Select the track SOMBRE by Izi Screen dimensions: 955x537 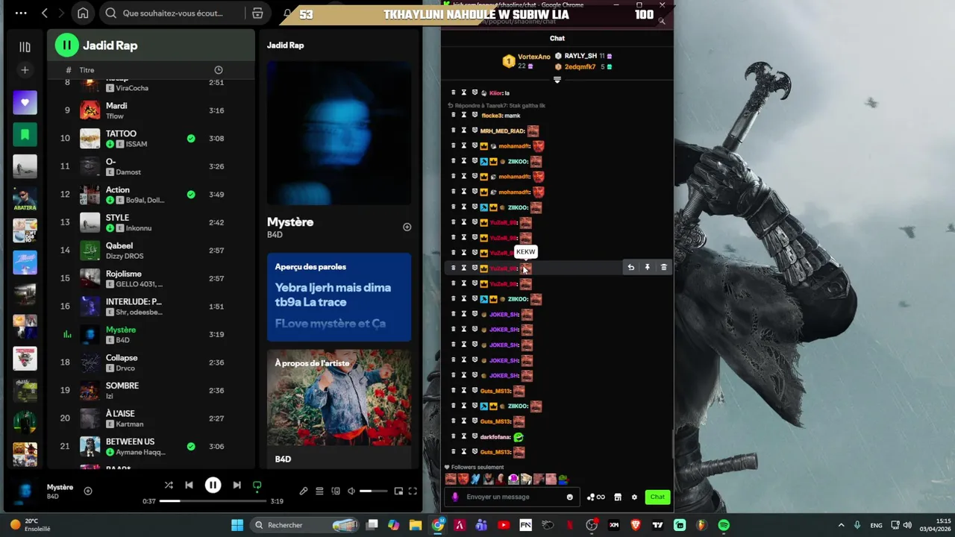(x=149, y=390)
